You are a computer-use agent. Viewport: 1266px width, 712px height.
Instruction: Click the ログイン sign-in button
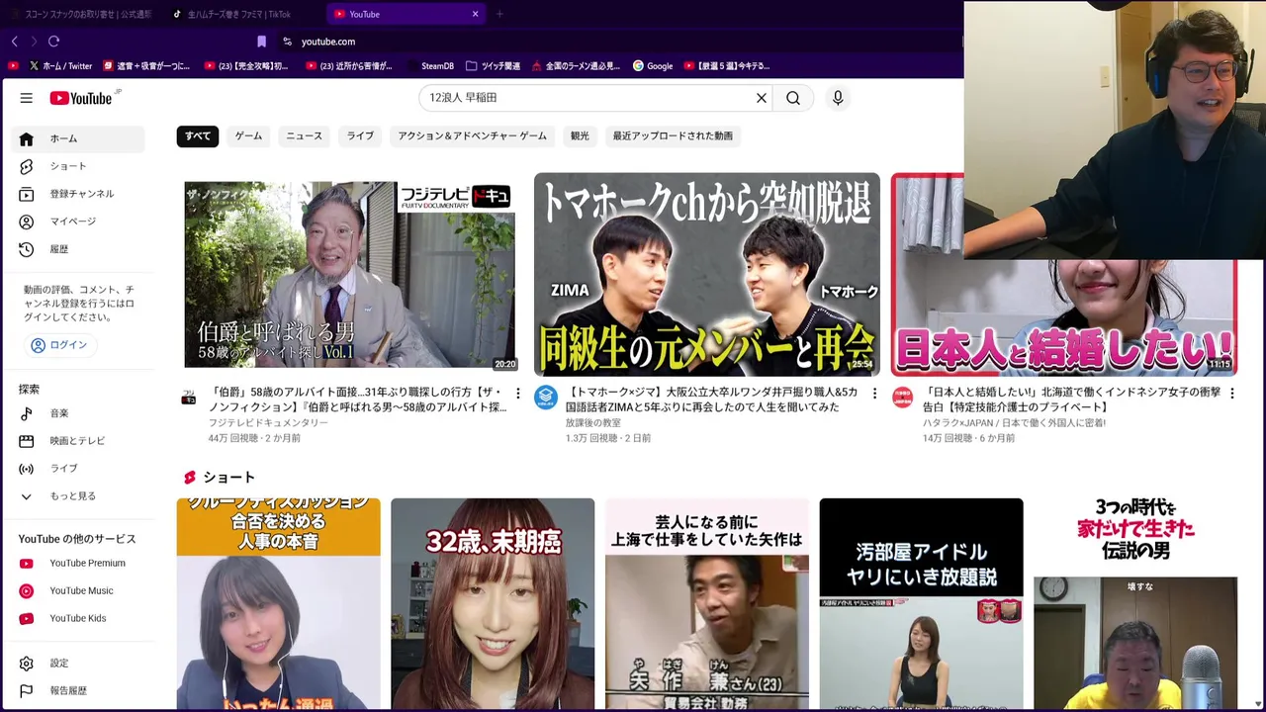pos(59,345)
